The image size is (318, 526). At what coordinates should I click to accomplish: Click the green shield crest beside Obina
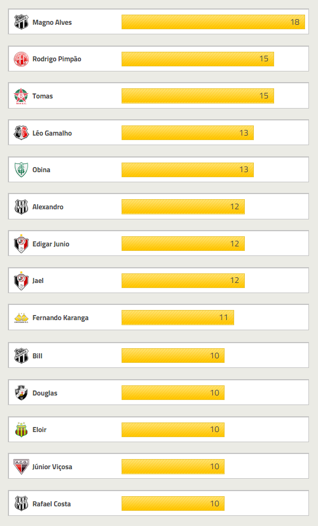(21, 170)
